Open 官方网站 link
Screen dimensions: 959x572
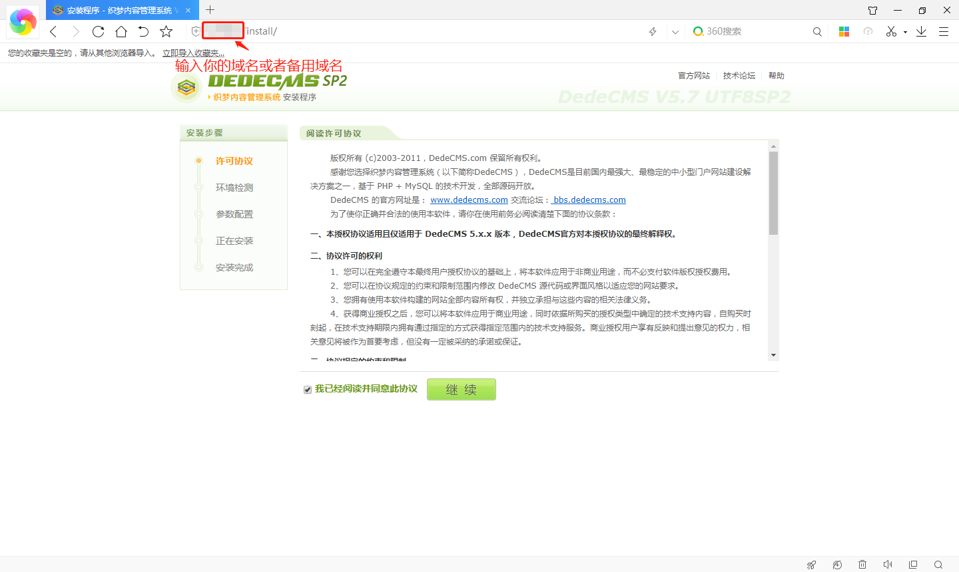point(694,76)
